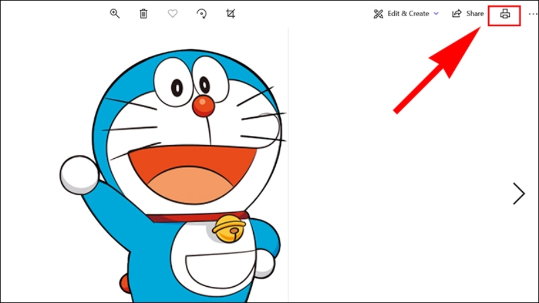This screenshot has width=539, height=303.
Task: Click Doraemon's left eye pupil
Action: [177, 88]
